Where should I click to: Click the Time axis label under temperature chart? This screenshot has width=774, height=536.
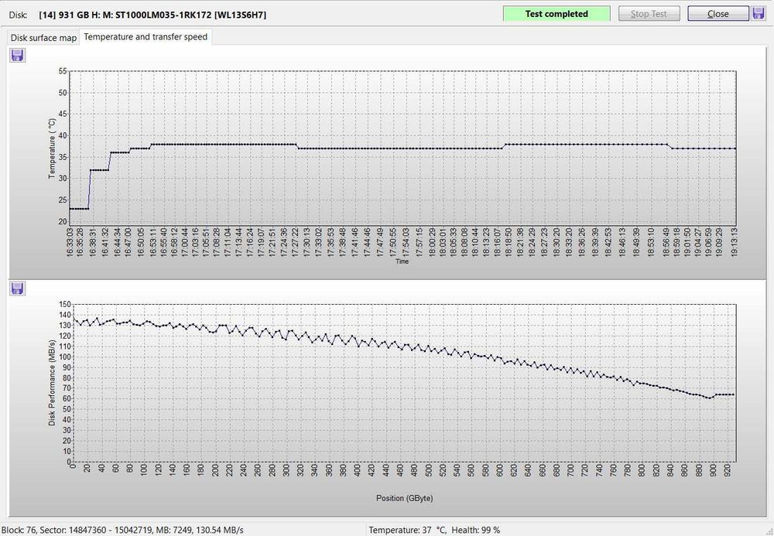tap(402, 261)
